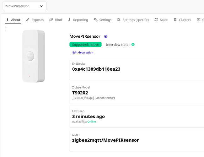Click the edit pencil icon beside MovePIRsensor
Image resolution: width=204 pixels, height=157 pixels.
tap(106, 36)
